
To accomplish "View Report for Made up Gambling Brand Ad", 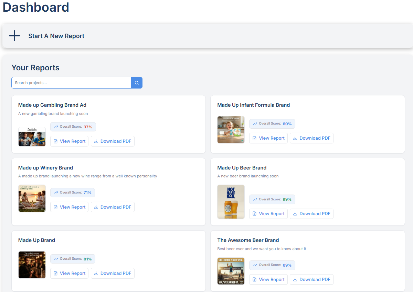I will point(69,141).
